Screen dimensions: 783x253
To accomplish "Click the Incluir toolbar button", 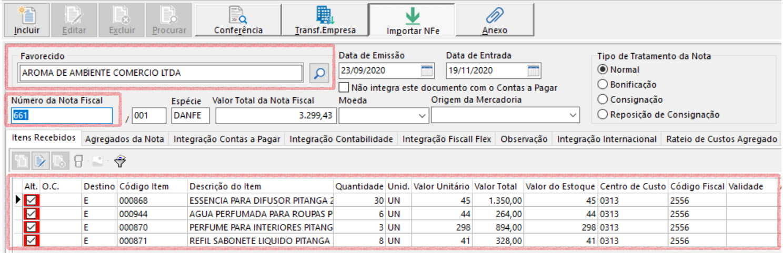I will coord(27,20).
